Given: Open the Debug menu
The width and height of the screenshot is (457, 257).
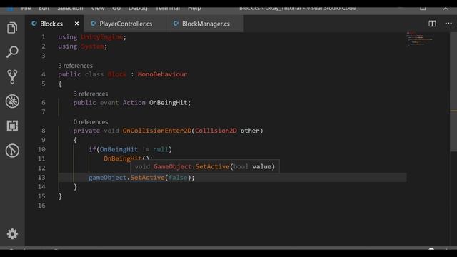Looking at the screenshot, I should pos(138,8).
